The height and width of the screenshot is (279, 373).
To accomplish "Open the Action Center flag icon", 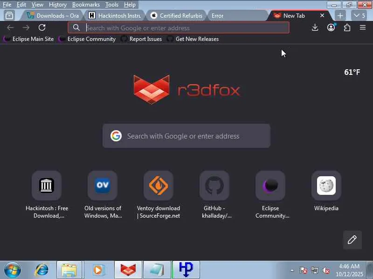I will (x=304, y=270).
